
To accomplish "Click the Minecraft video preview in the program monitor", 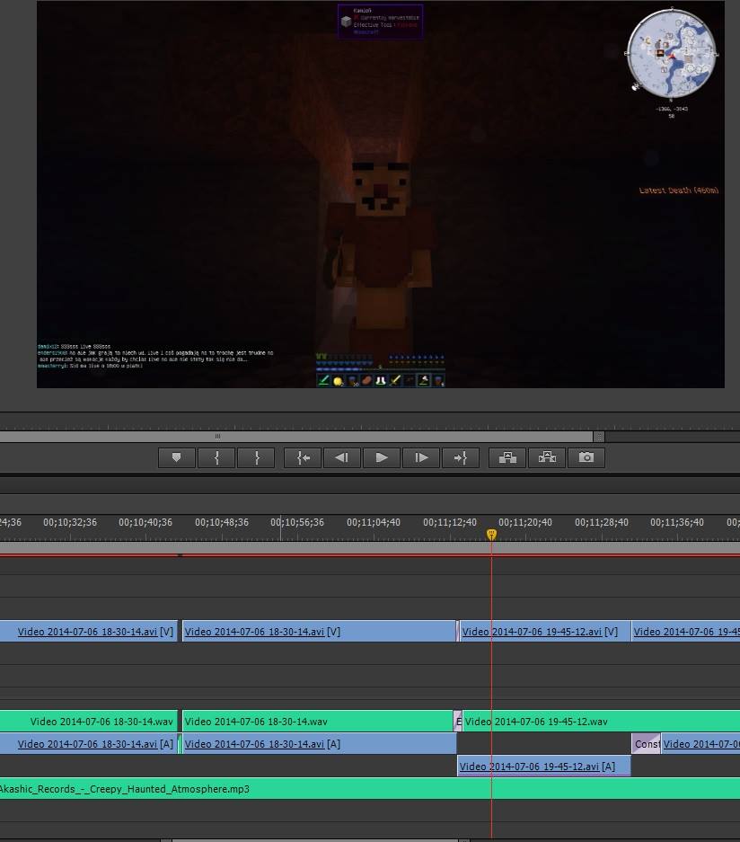I will coord(381,194).
